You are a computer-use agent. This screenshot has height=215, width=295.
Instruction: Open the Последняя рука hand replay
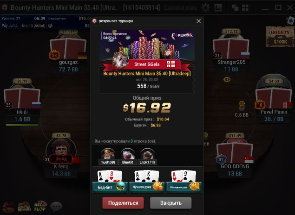click(184, 187)
